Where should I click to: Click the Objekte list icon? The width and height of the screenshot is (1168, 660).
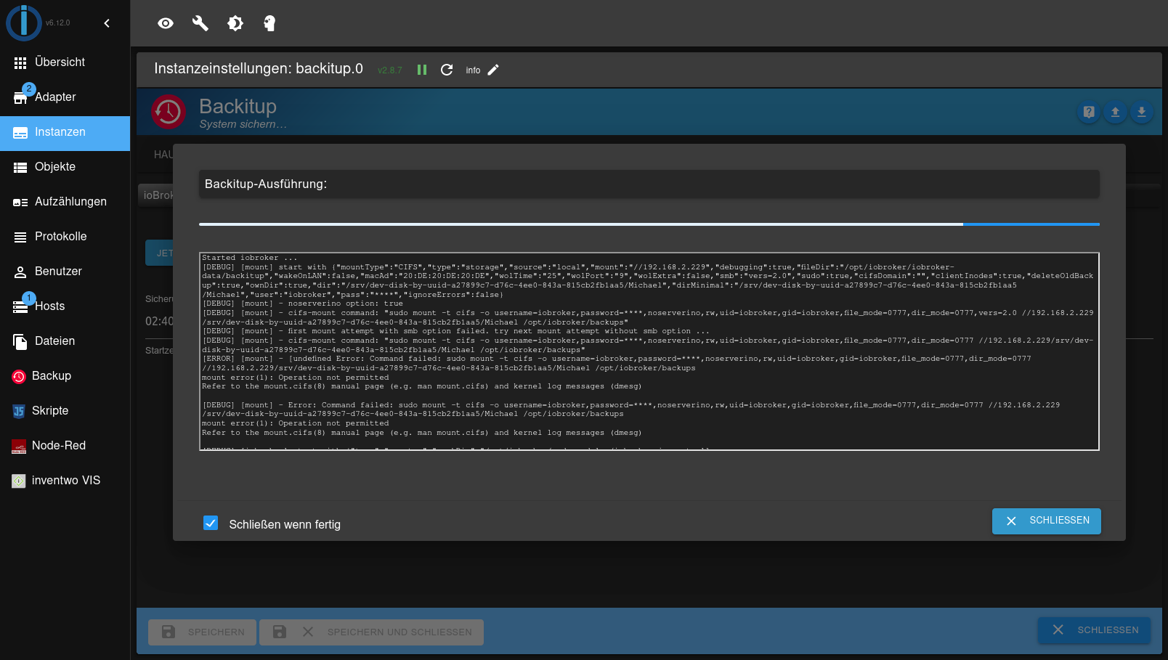20,168
